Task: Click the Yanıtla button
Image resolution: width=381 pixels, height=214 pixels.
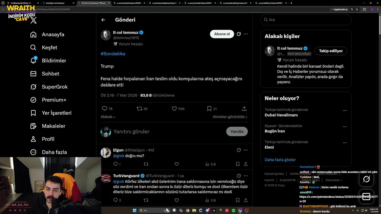Action: pyautogui.click(x=237, y=131)
